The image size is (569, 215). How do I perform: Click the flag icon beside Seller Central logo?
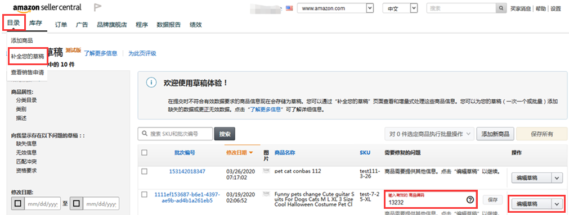(x=97, y=7)
